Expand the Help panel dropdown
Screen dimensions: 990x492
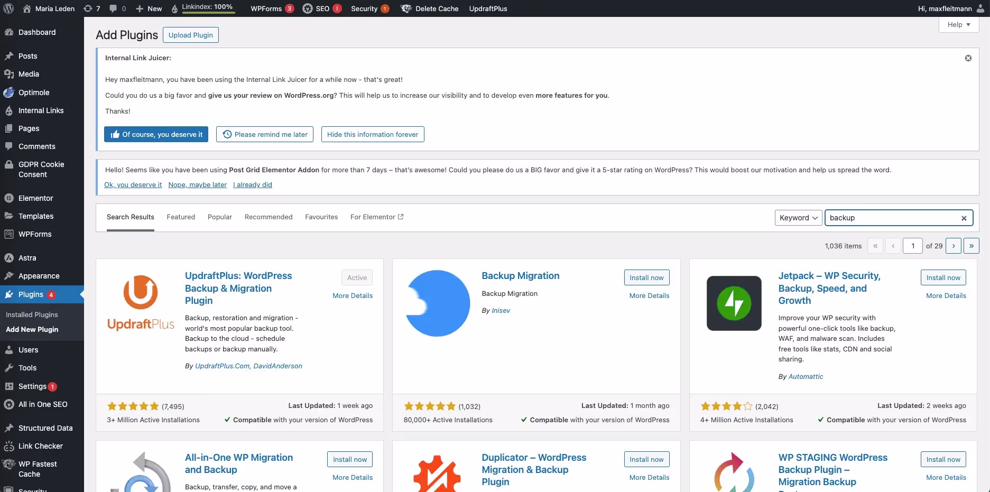point(959,25)
